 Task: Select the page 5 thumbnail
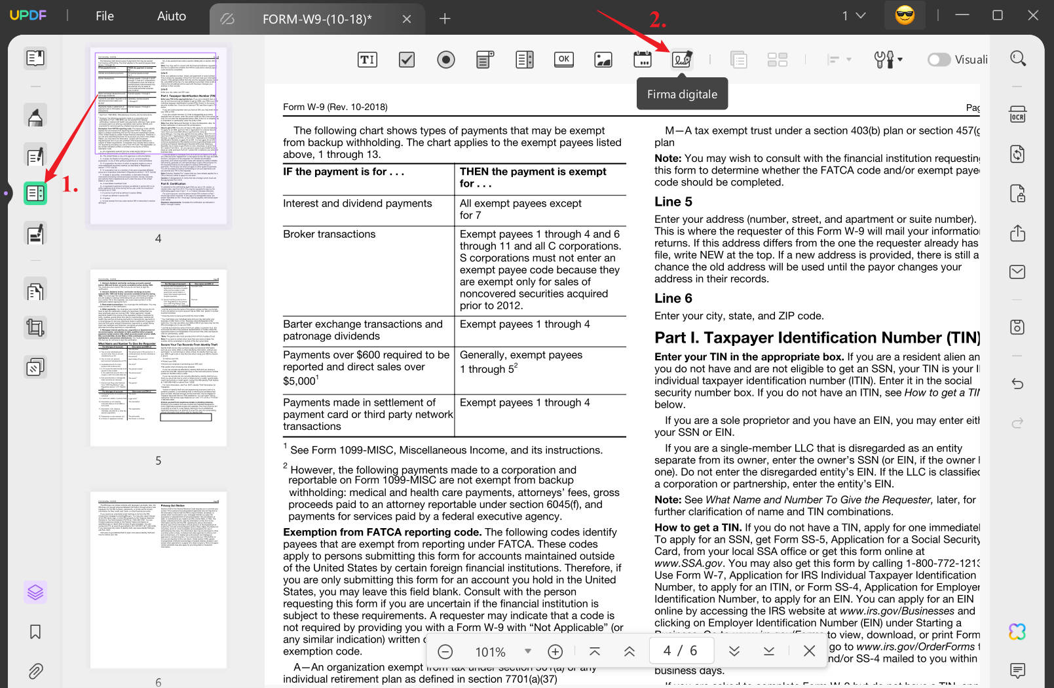(158, 358)
